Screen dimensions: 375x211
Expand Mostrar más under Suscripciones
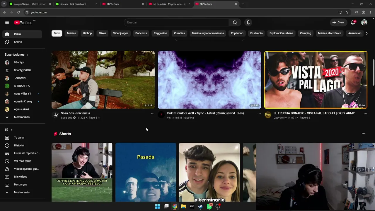point(22,117)
